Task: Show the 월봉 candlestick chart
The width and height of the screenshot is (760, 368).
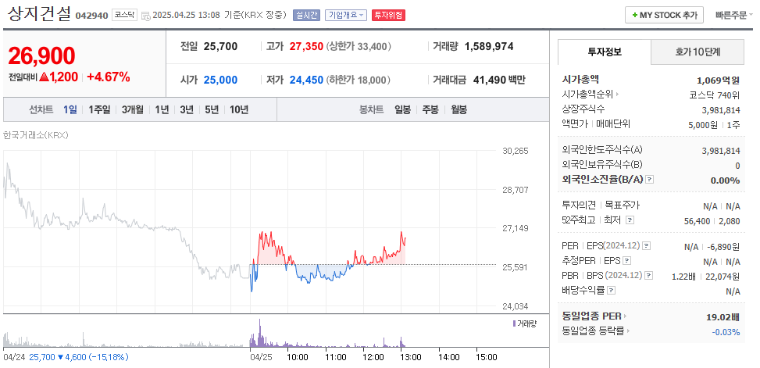Action: [x=459, y=110]
